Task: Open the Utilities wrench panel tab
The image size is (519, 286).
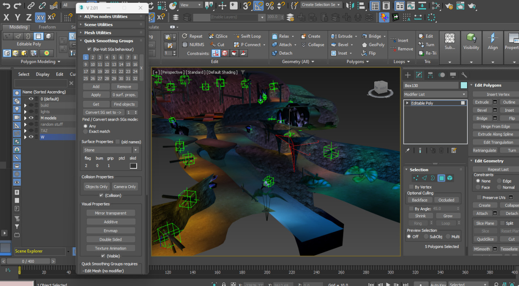Action: (x=465, y=75)
